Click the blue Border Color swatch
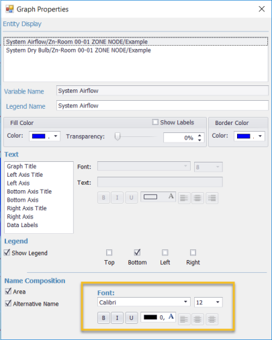This screenshot has width=272, height=340. (x=244, y=136)
